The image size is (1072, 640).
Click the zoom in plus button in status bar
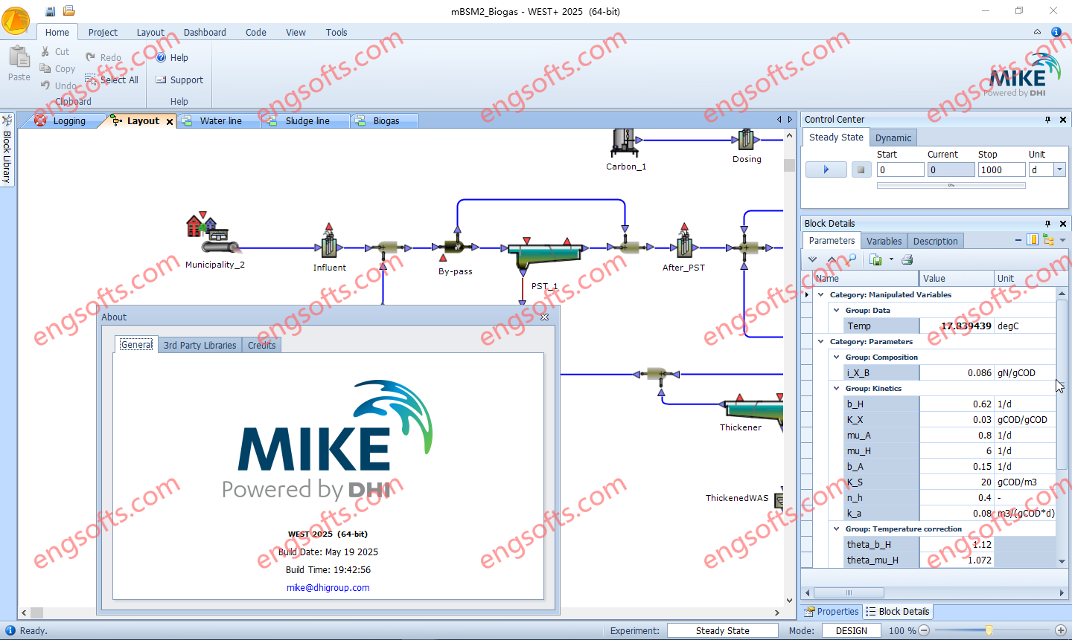coord(1061,630)
